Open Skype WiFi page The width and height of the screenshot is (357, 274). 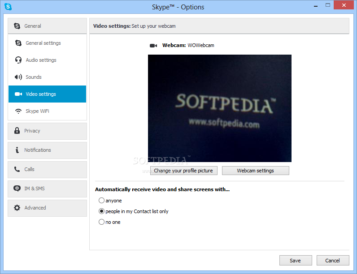click(48, 111)
